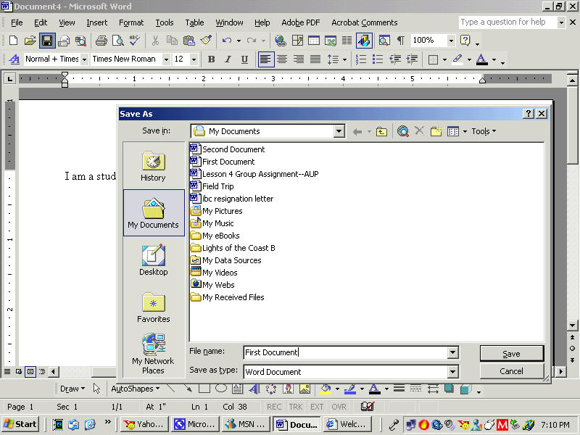This screenshot has height=435, width=580.
Task: Open the Edit menu
Action: point(41,22)
